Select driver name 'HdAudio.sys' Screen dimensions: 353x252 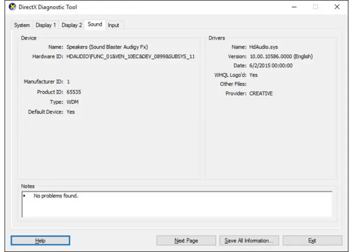pyautogui.click(x=263, y=47)
